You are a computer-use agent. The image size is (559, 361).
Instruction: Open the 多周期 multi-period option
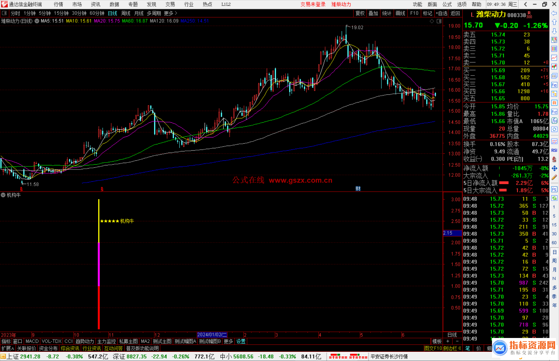(154, 13)
